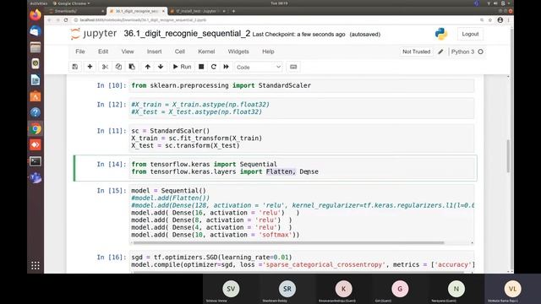The image size is (541, 304).
Task: Open Ubuntu Software from the dock
Action: (36, 96)
